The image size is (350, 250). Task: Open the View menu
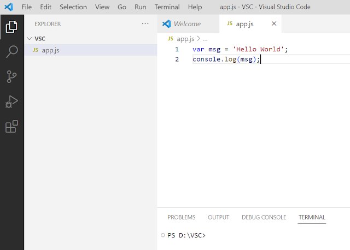tap(102, 7)
